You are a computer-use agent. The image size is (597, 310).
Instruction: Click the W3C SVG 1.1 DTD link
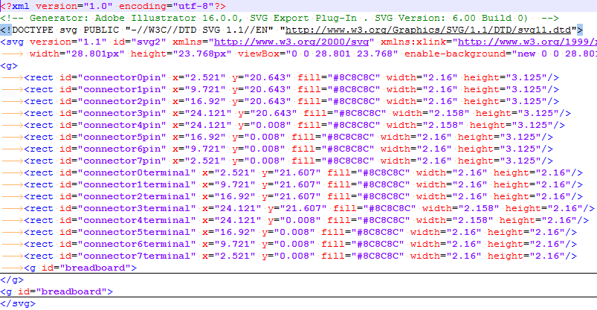[428, 30]
